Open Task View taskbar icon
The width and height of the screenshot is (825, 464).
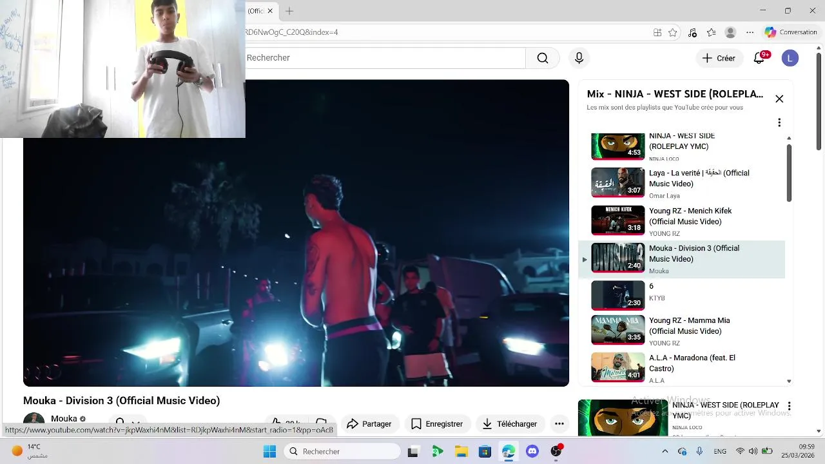point(412,452)
